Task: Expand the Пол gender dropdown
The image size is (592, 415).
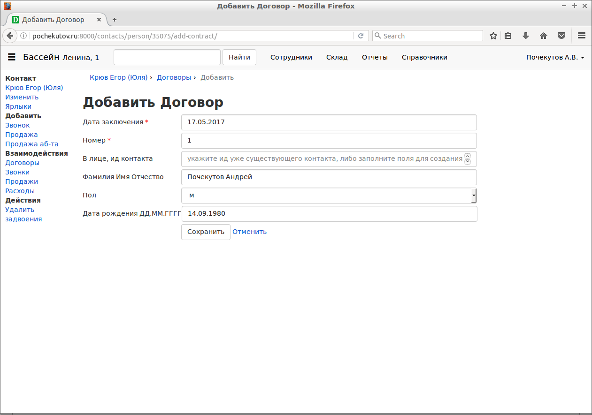Action: [329, 196]
